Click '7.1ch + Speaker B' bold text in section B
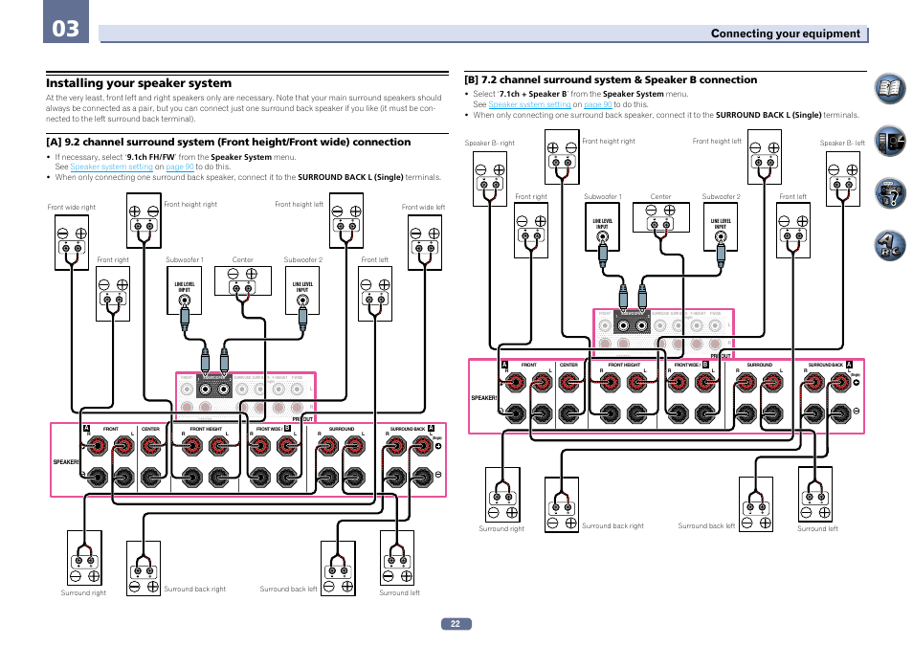Screen dimensions: 913x646 [x=533, y=95]
